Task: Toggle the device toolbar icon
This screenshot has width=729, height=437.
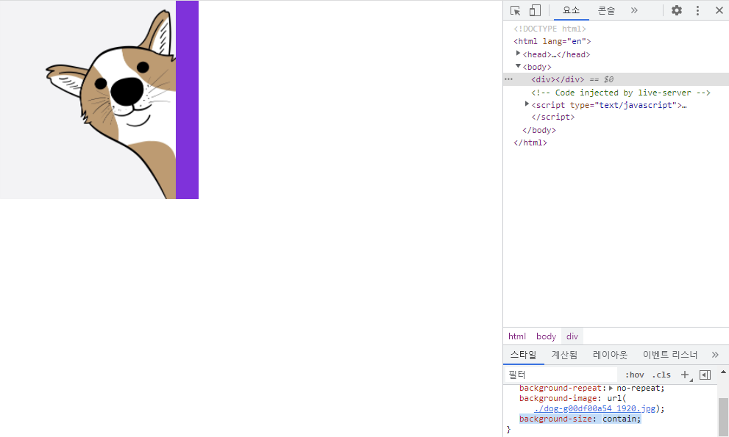Action: [x=535, y=11]
